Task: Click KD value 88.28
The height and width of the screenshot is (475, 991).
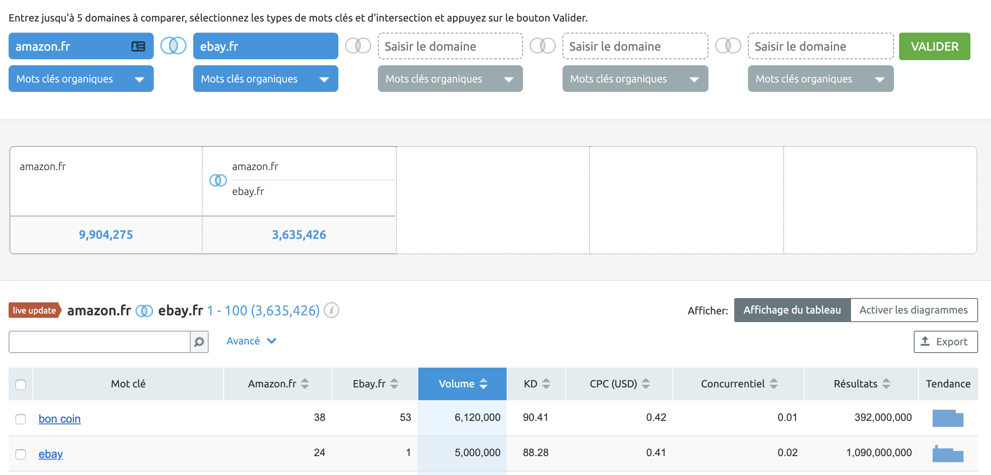Action: (535, 453)
